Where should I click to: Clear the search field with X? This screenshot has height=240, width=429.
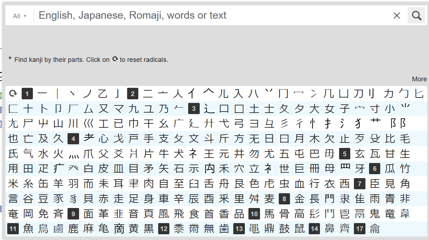[x=397, y=15]
